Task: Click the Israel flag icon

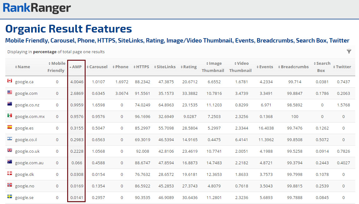Action: click(9, 139)
